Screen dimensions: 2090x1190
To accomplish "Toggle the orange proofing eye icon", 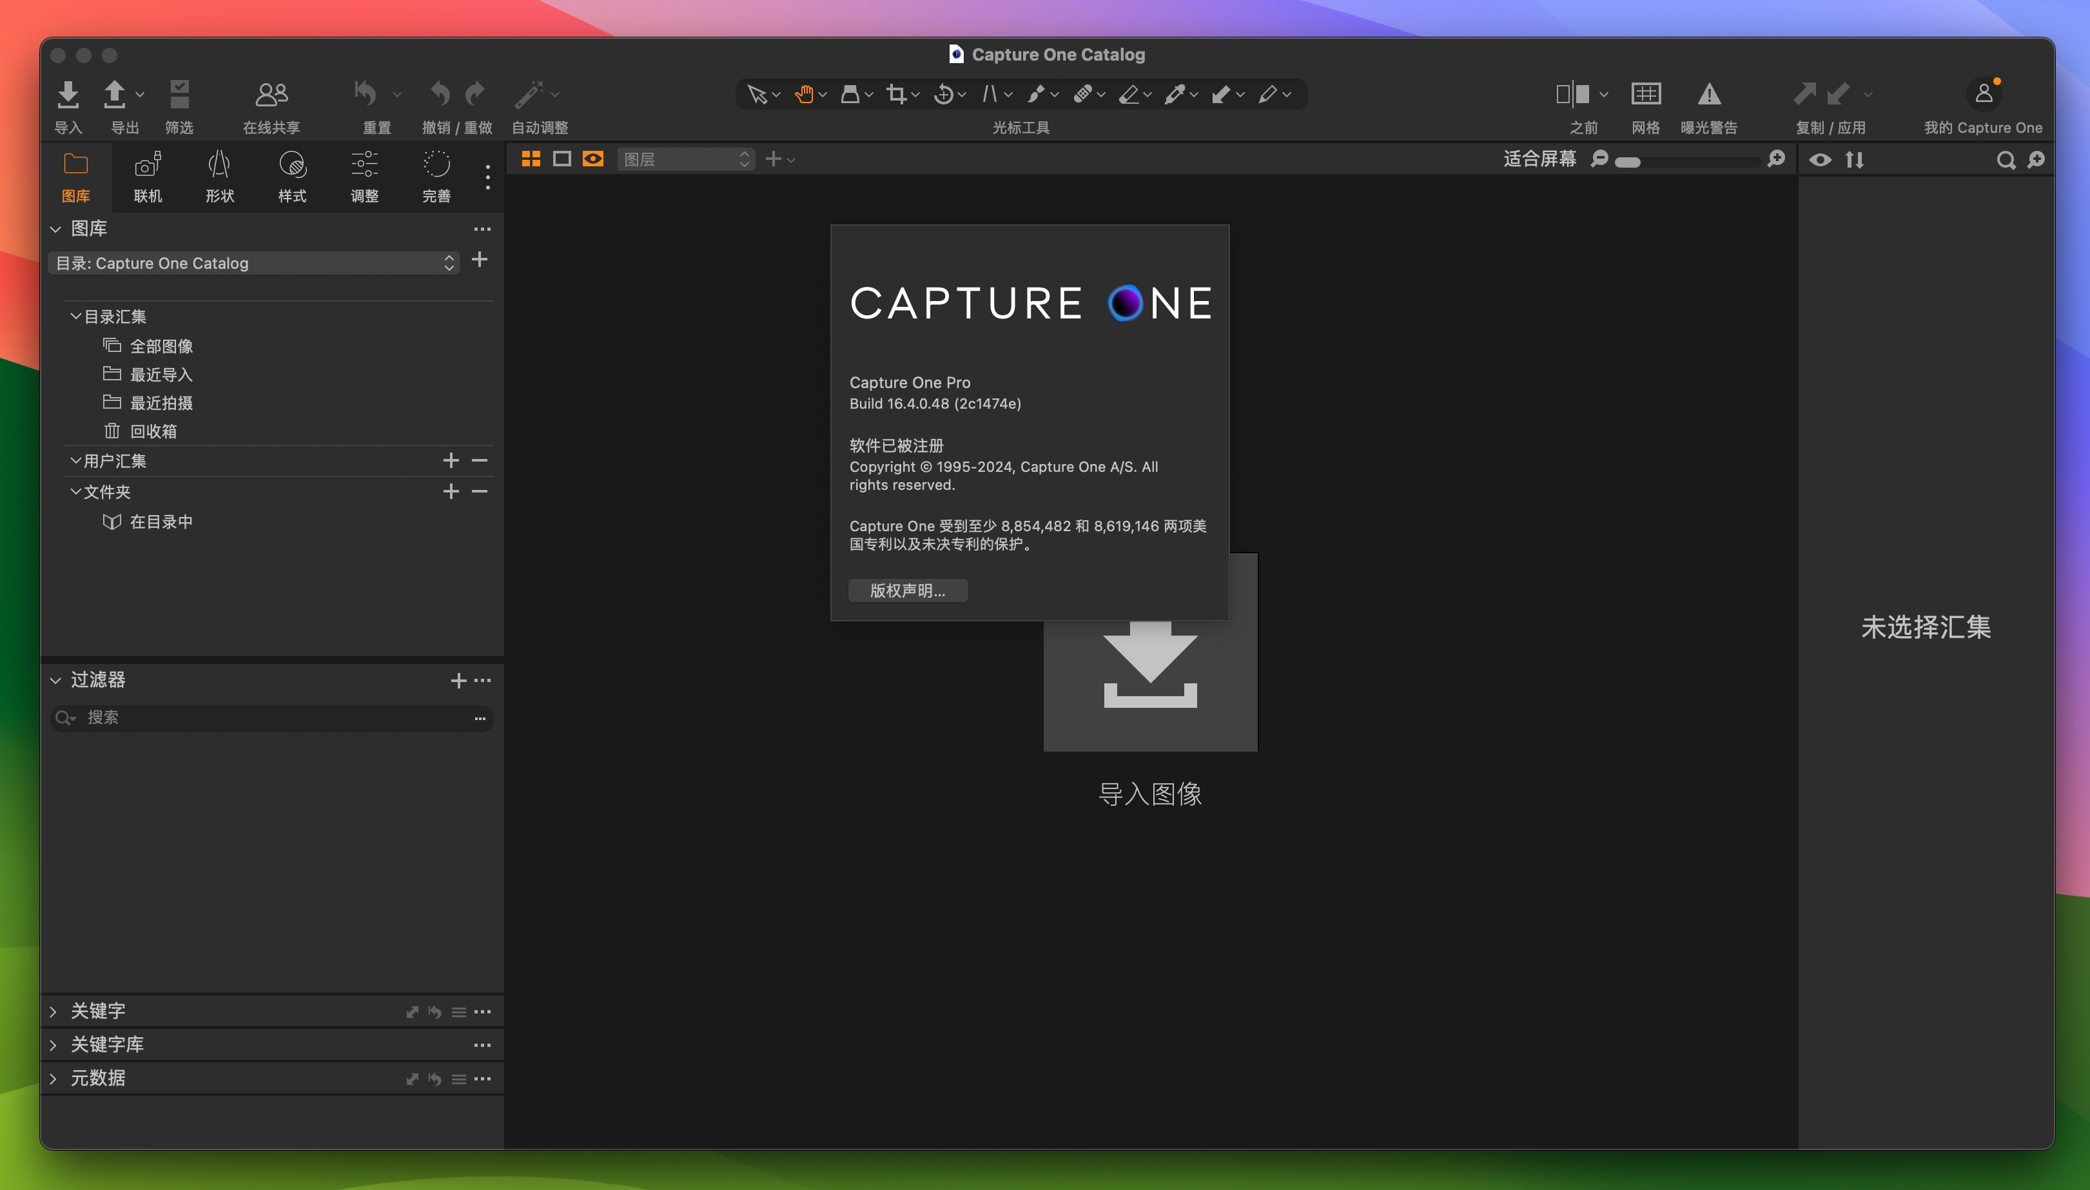I will coord(592,159).
